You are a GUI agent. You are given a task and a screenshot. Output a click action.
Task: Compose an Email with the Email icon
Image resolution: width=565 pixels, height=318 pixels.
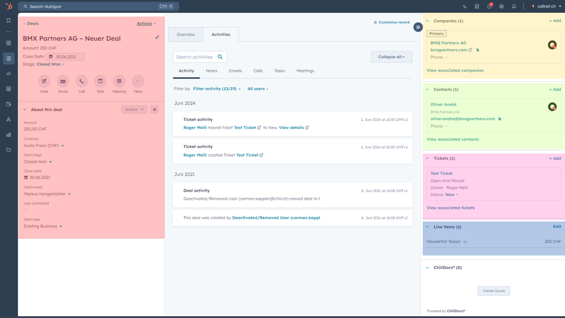(x=63, y=81)
